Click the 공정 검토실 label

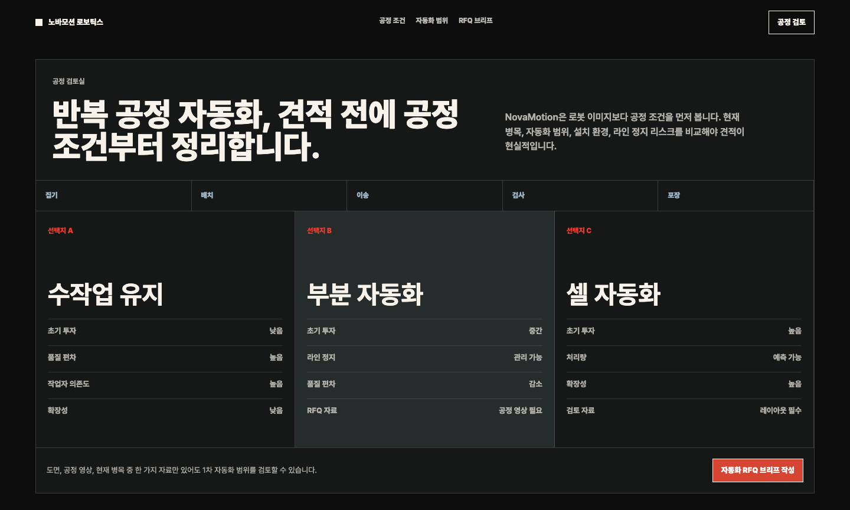[68, 81]
